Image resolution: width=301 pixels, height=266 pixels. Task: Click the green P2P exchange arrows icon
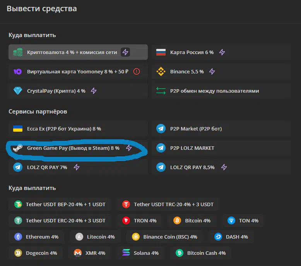161,91
